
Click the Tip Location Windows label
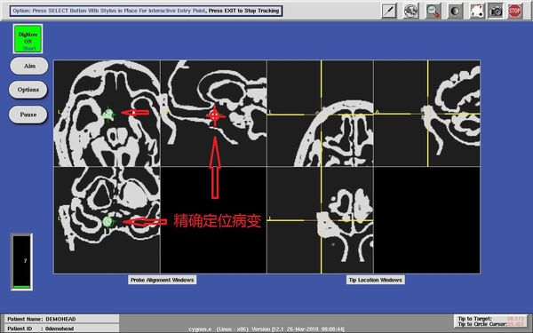point(376,280)
